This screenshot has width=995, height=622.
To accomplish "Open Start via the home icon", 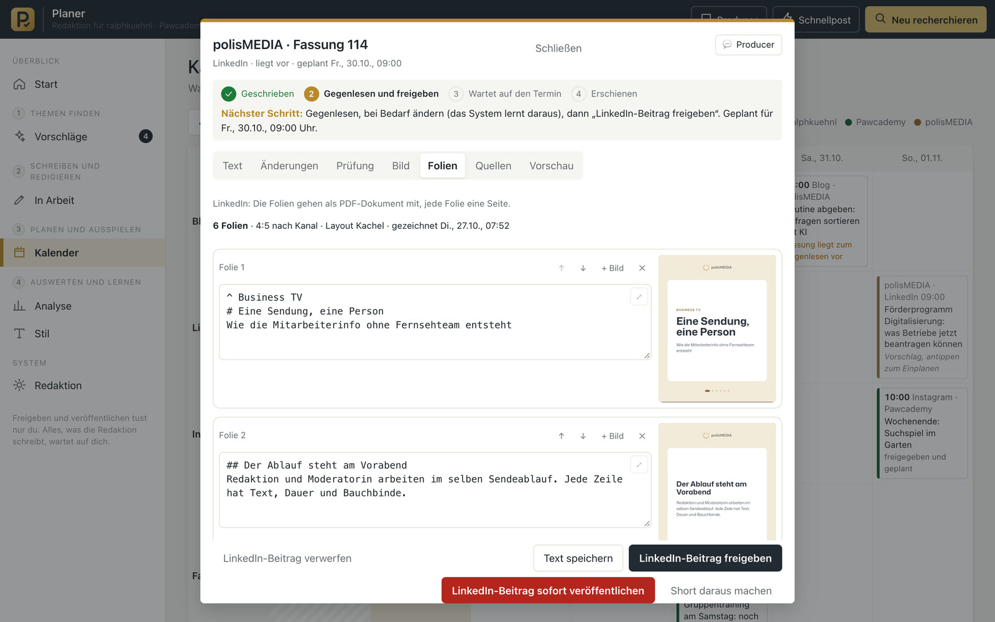I will [19, 84].
